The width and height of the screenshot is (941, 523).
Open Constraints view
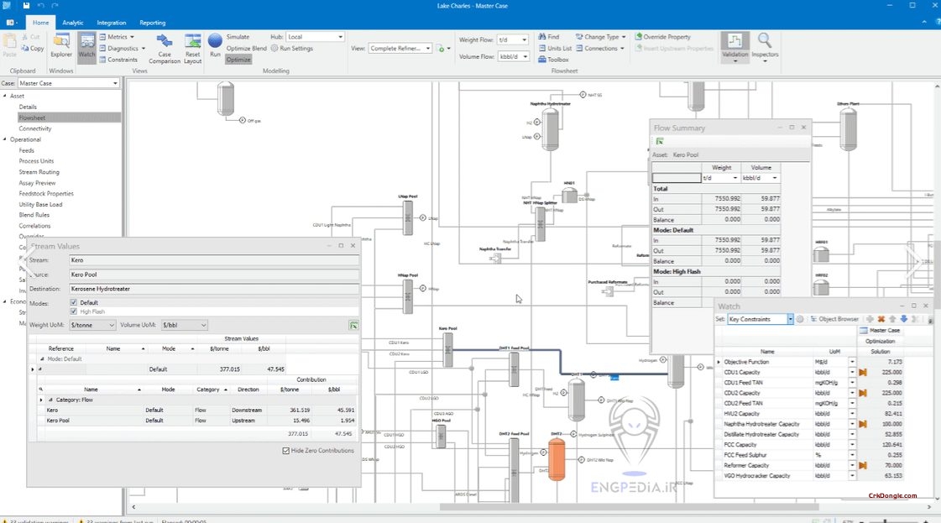pyautogui.click(x=118, y=60)
